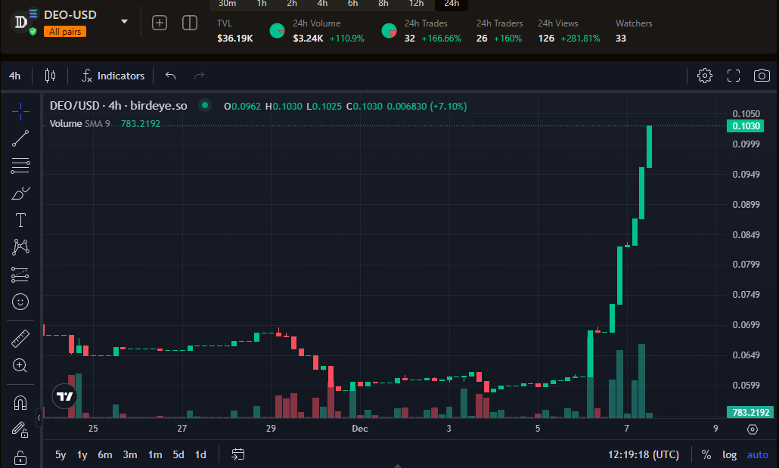
Task: Click the add-pair plus icon
Action: [160, 23]
